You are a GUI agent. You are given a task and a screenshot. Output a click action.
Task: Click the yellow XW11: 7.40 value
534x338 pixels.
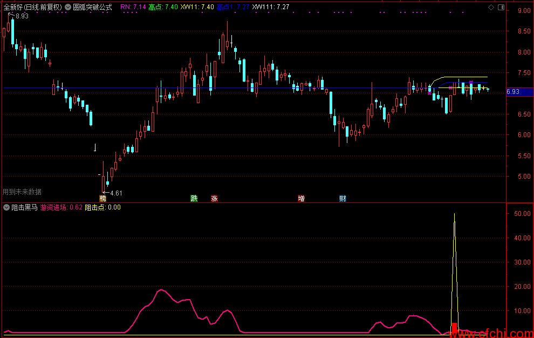[x=197, y=7]
